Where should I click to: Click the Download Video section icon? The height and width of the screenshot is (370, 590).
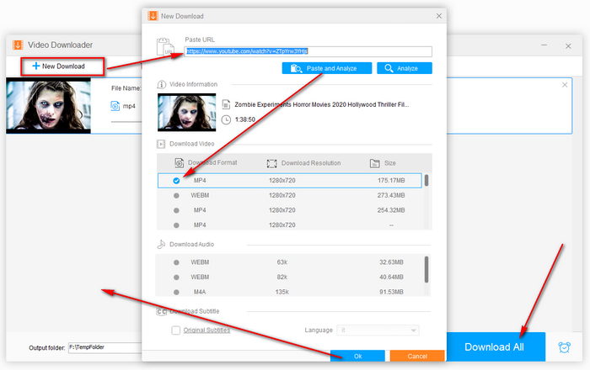click(161, 144)
